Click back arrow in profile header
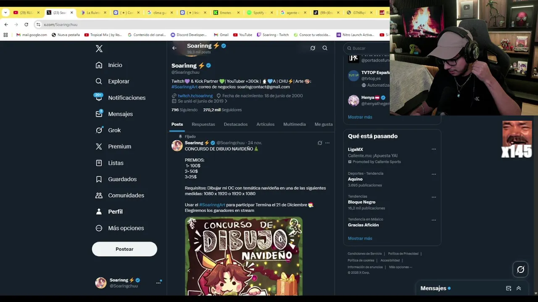 point(174,48)
